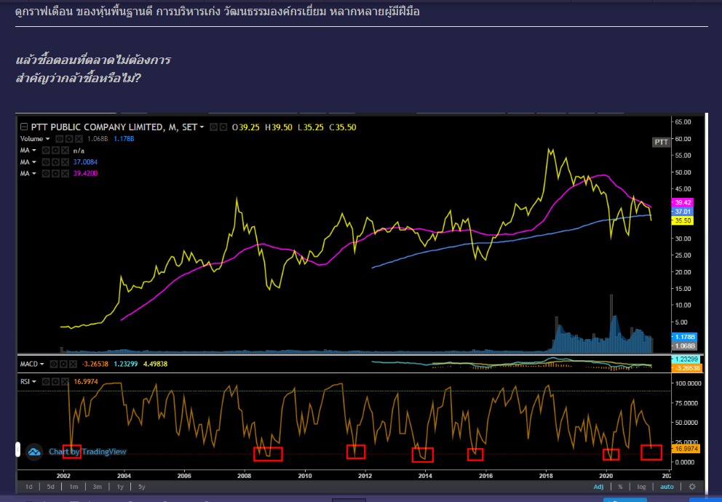Expand the MA 39.4200 dropdown
Image resolution: width=722 pixels, height=502 pixels.
tap(34, 173)
